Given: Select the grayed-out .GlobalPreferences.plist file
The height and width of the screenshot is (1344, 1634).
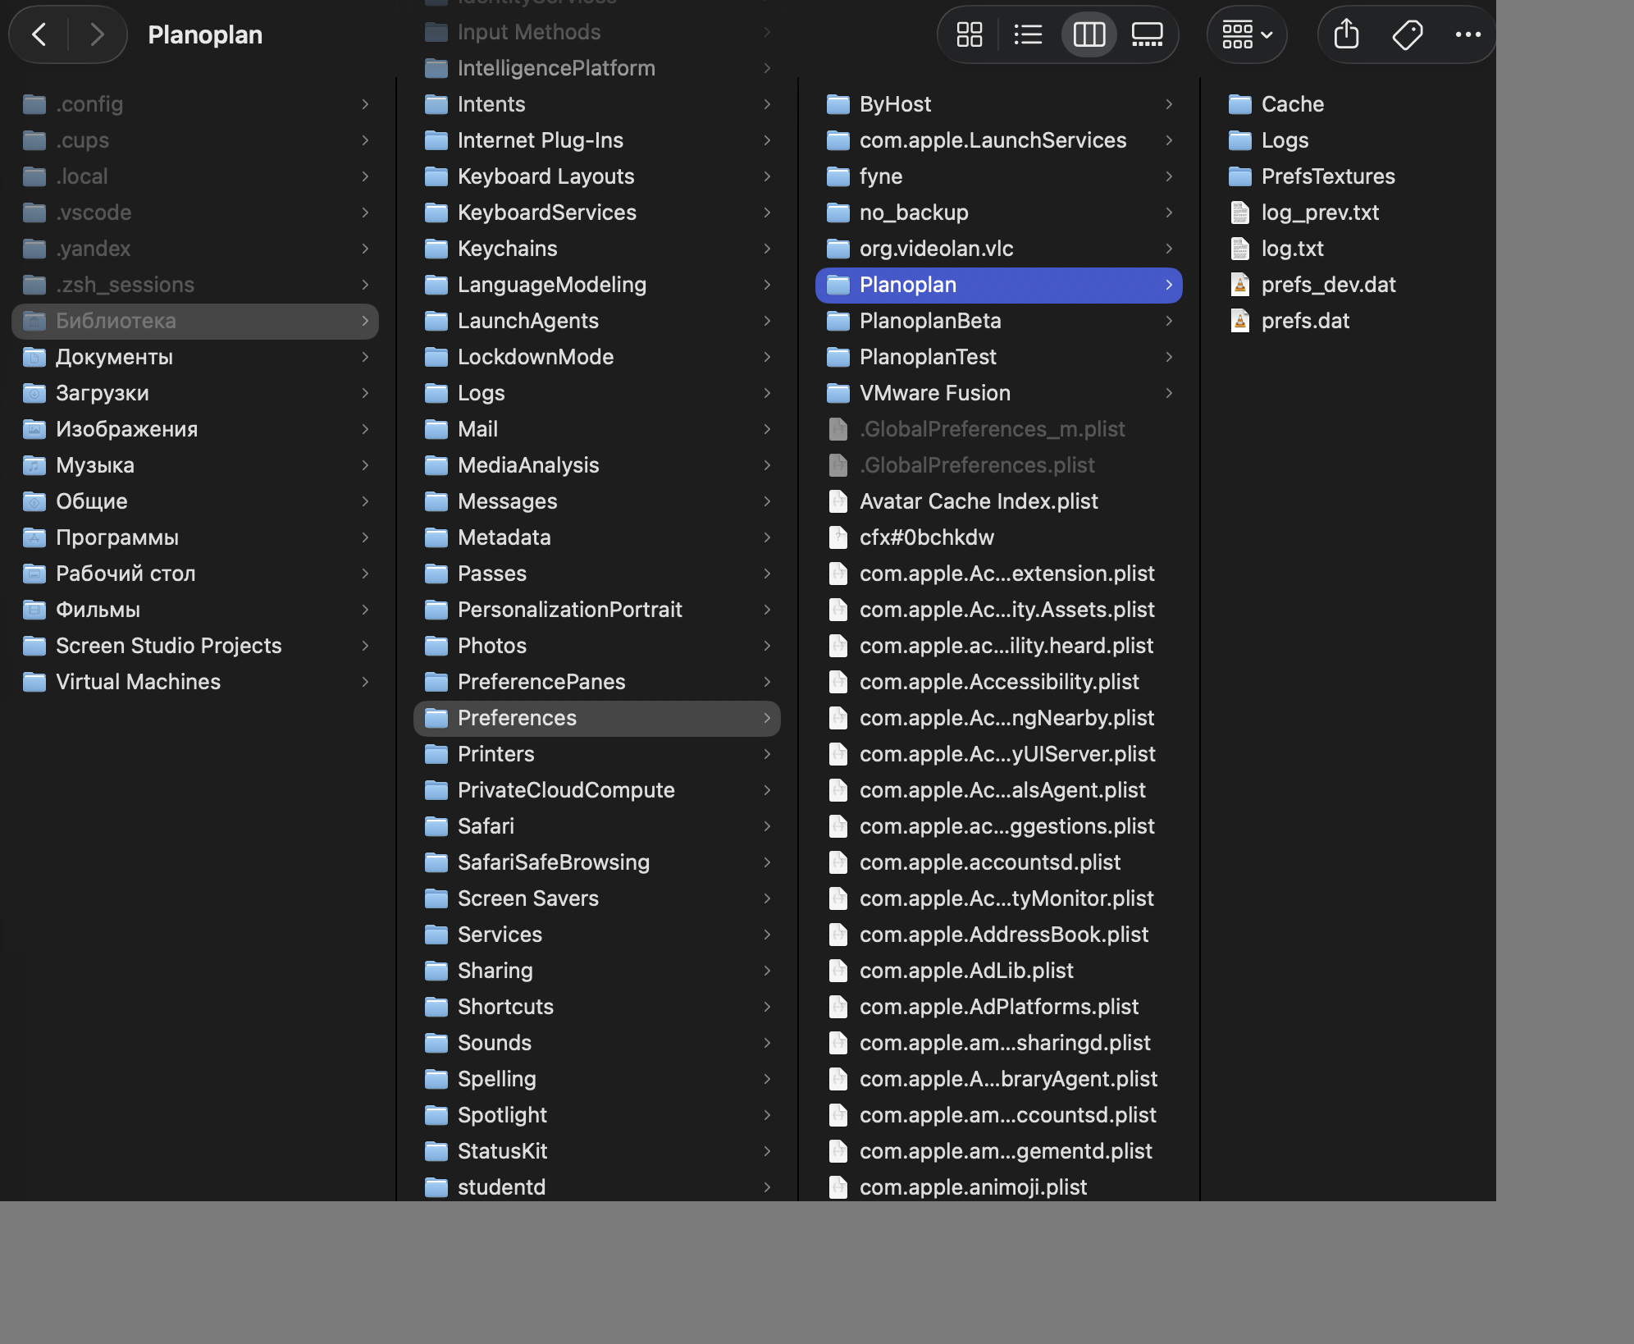Looking at the screenshot, I should tap(976, 464).
